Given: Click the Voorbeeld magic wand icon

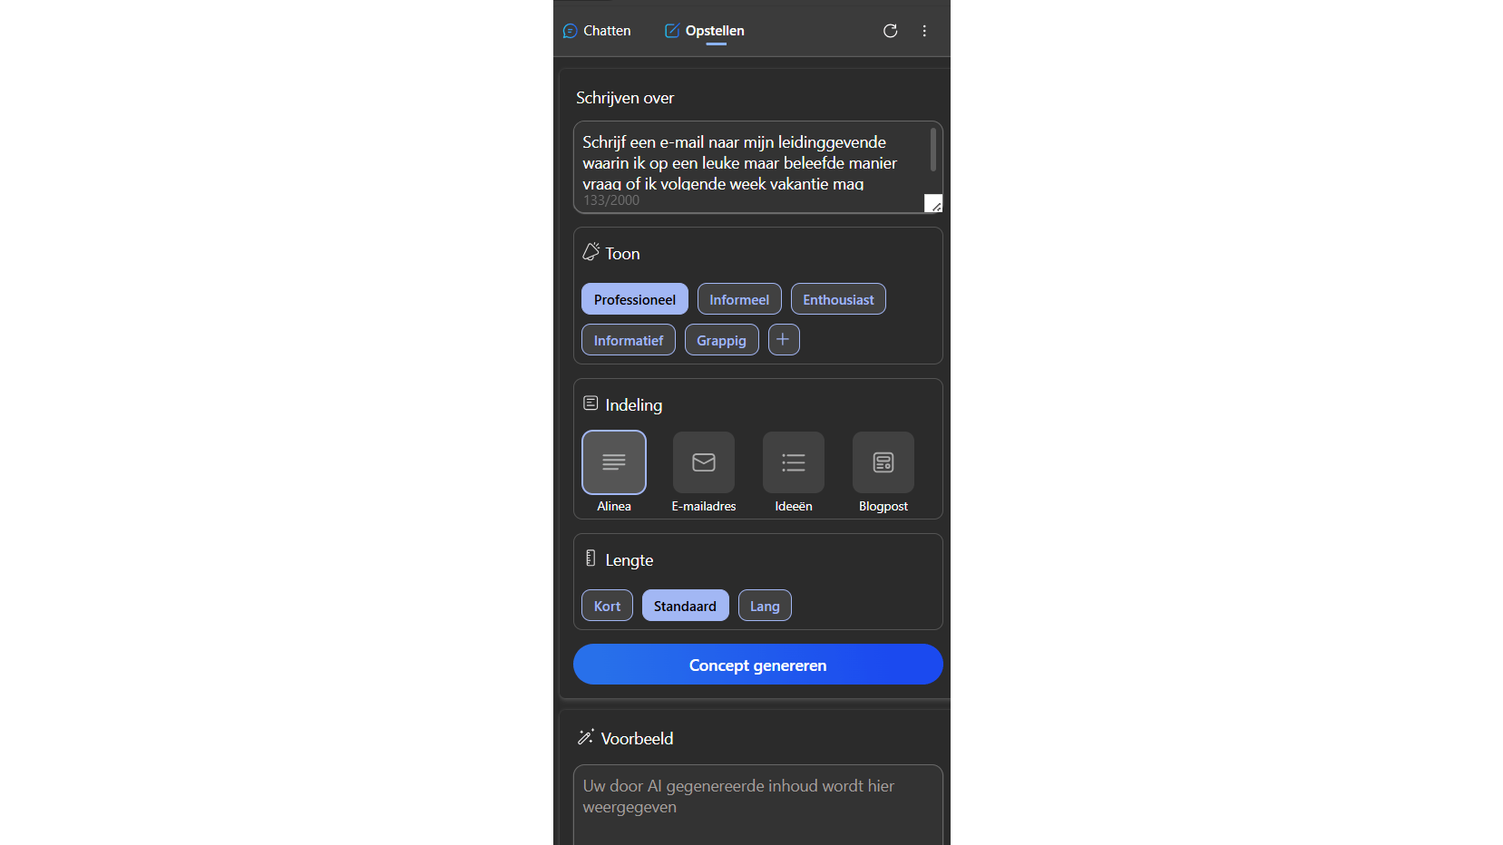Looking at the screenshot, I should 586,736.
